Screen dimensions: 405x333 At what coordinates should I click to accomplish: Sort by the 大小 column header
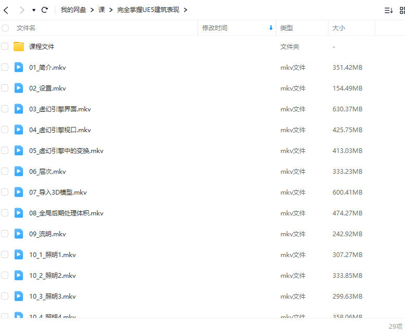[x=339, y=28]
